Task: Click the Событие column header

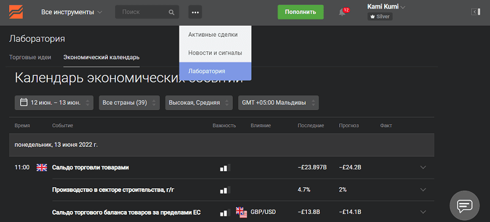Action: click(x=62, y=125)
